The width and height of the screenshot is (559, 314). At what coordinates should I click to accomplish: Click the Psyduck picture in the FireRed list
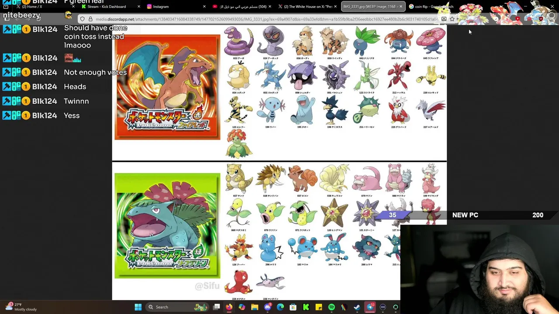238,76
